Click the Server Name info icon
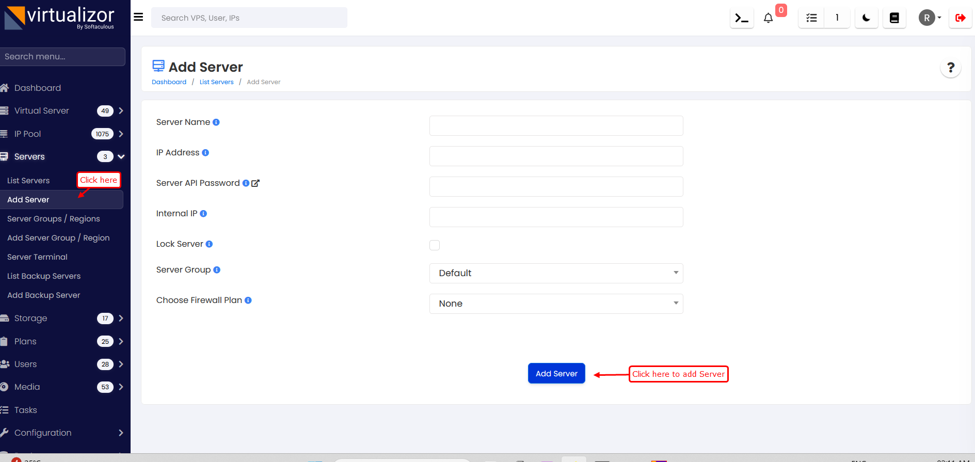Viewport: 975px width, 462px height. [216, 122]
